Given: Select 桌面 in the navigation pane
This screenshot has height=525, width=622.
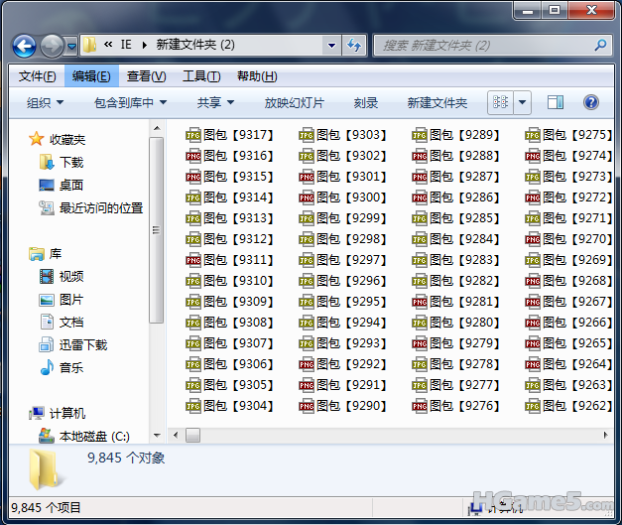Looking at the screenshot, I should click(70, 185).
